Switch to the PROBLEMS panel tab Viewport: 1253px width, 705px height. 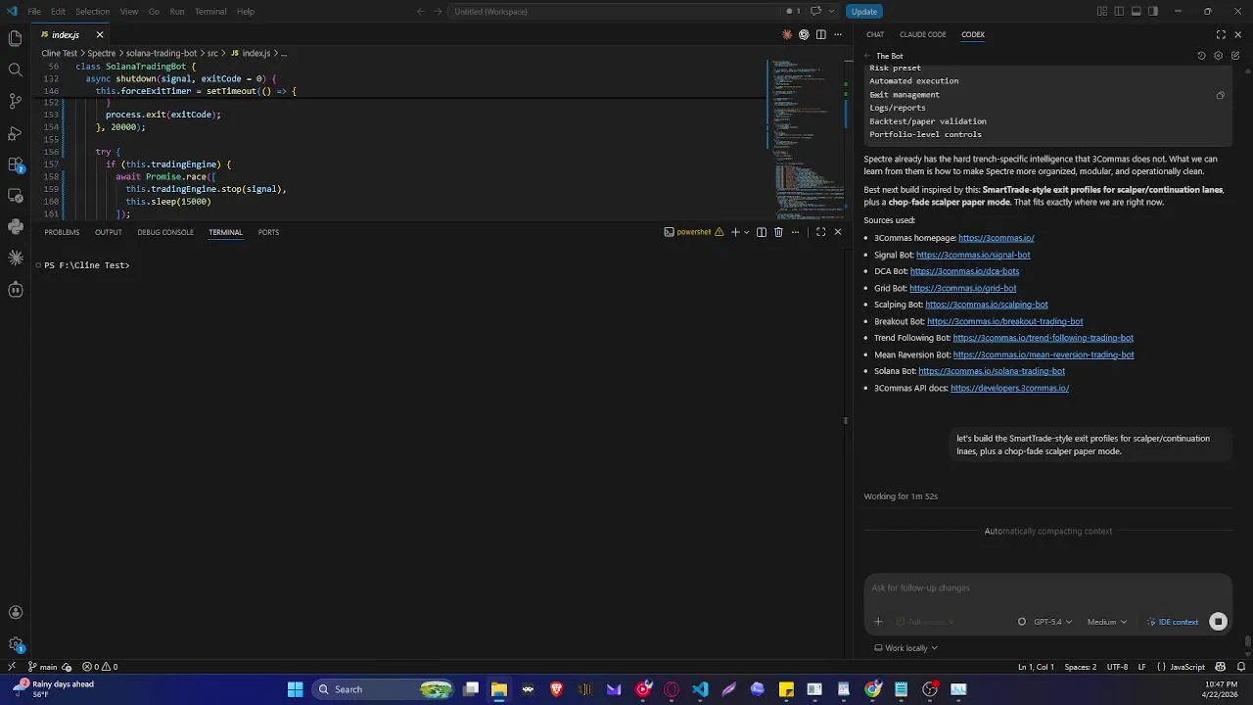(62, 232)
